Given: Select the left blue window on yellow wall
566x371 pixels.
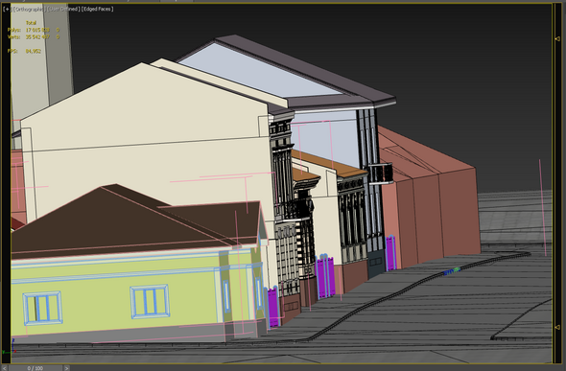Looking at the screenshot, I should coord(42,309).
